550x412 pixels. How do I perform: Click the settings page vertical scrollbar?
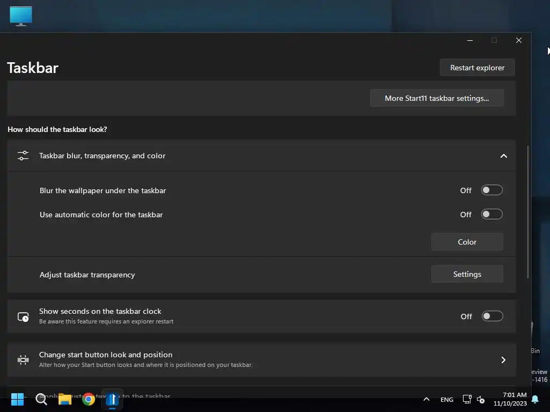[527, 212]
